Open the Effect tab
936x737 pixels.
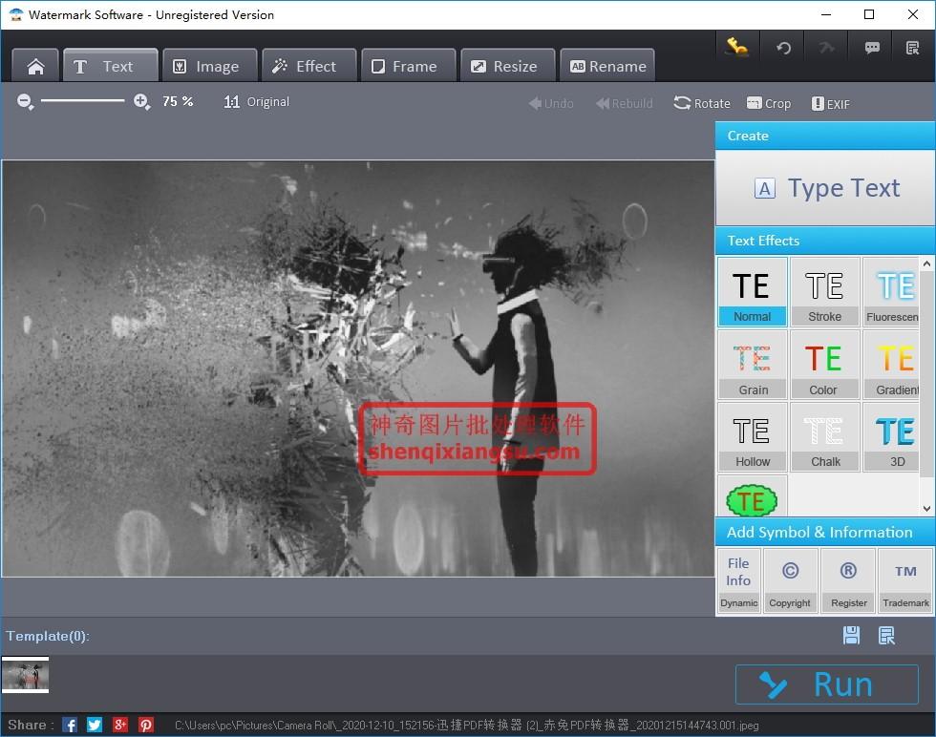309,66
